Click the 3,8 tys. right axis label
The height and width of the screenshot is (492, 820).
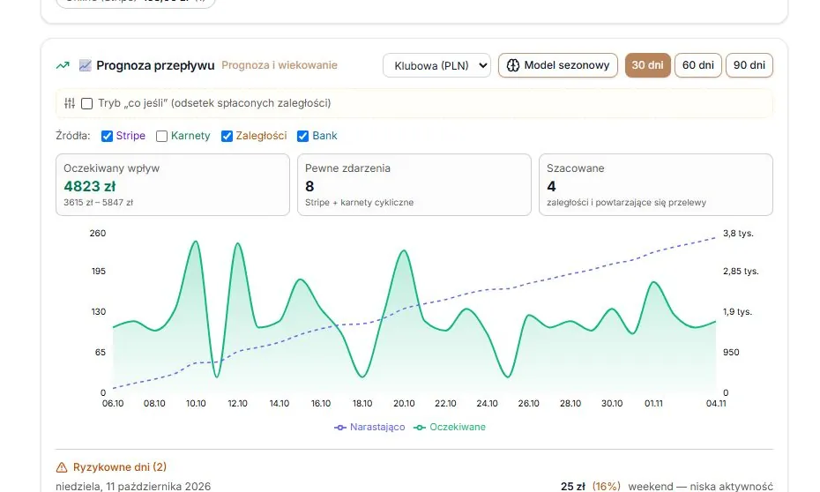pyautogui.click(x=738, y=233)
